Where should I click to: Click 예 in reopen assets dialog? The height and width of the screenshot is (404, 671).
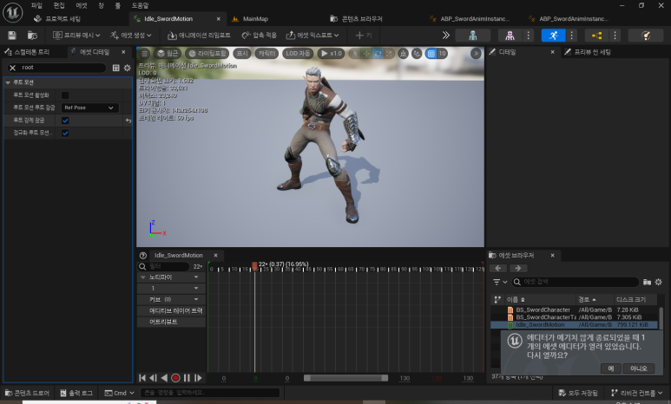[x=610, y=368]
